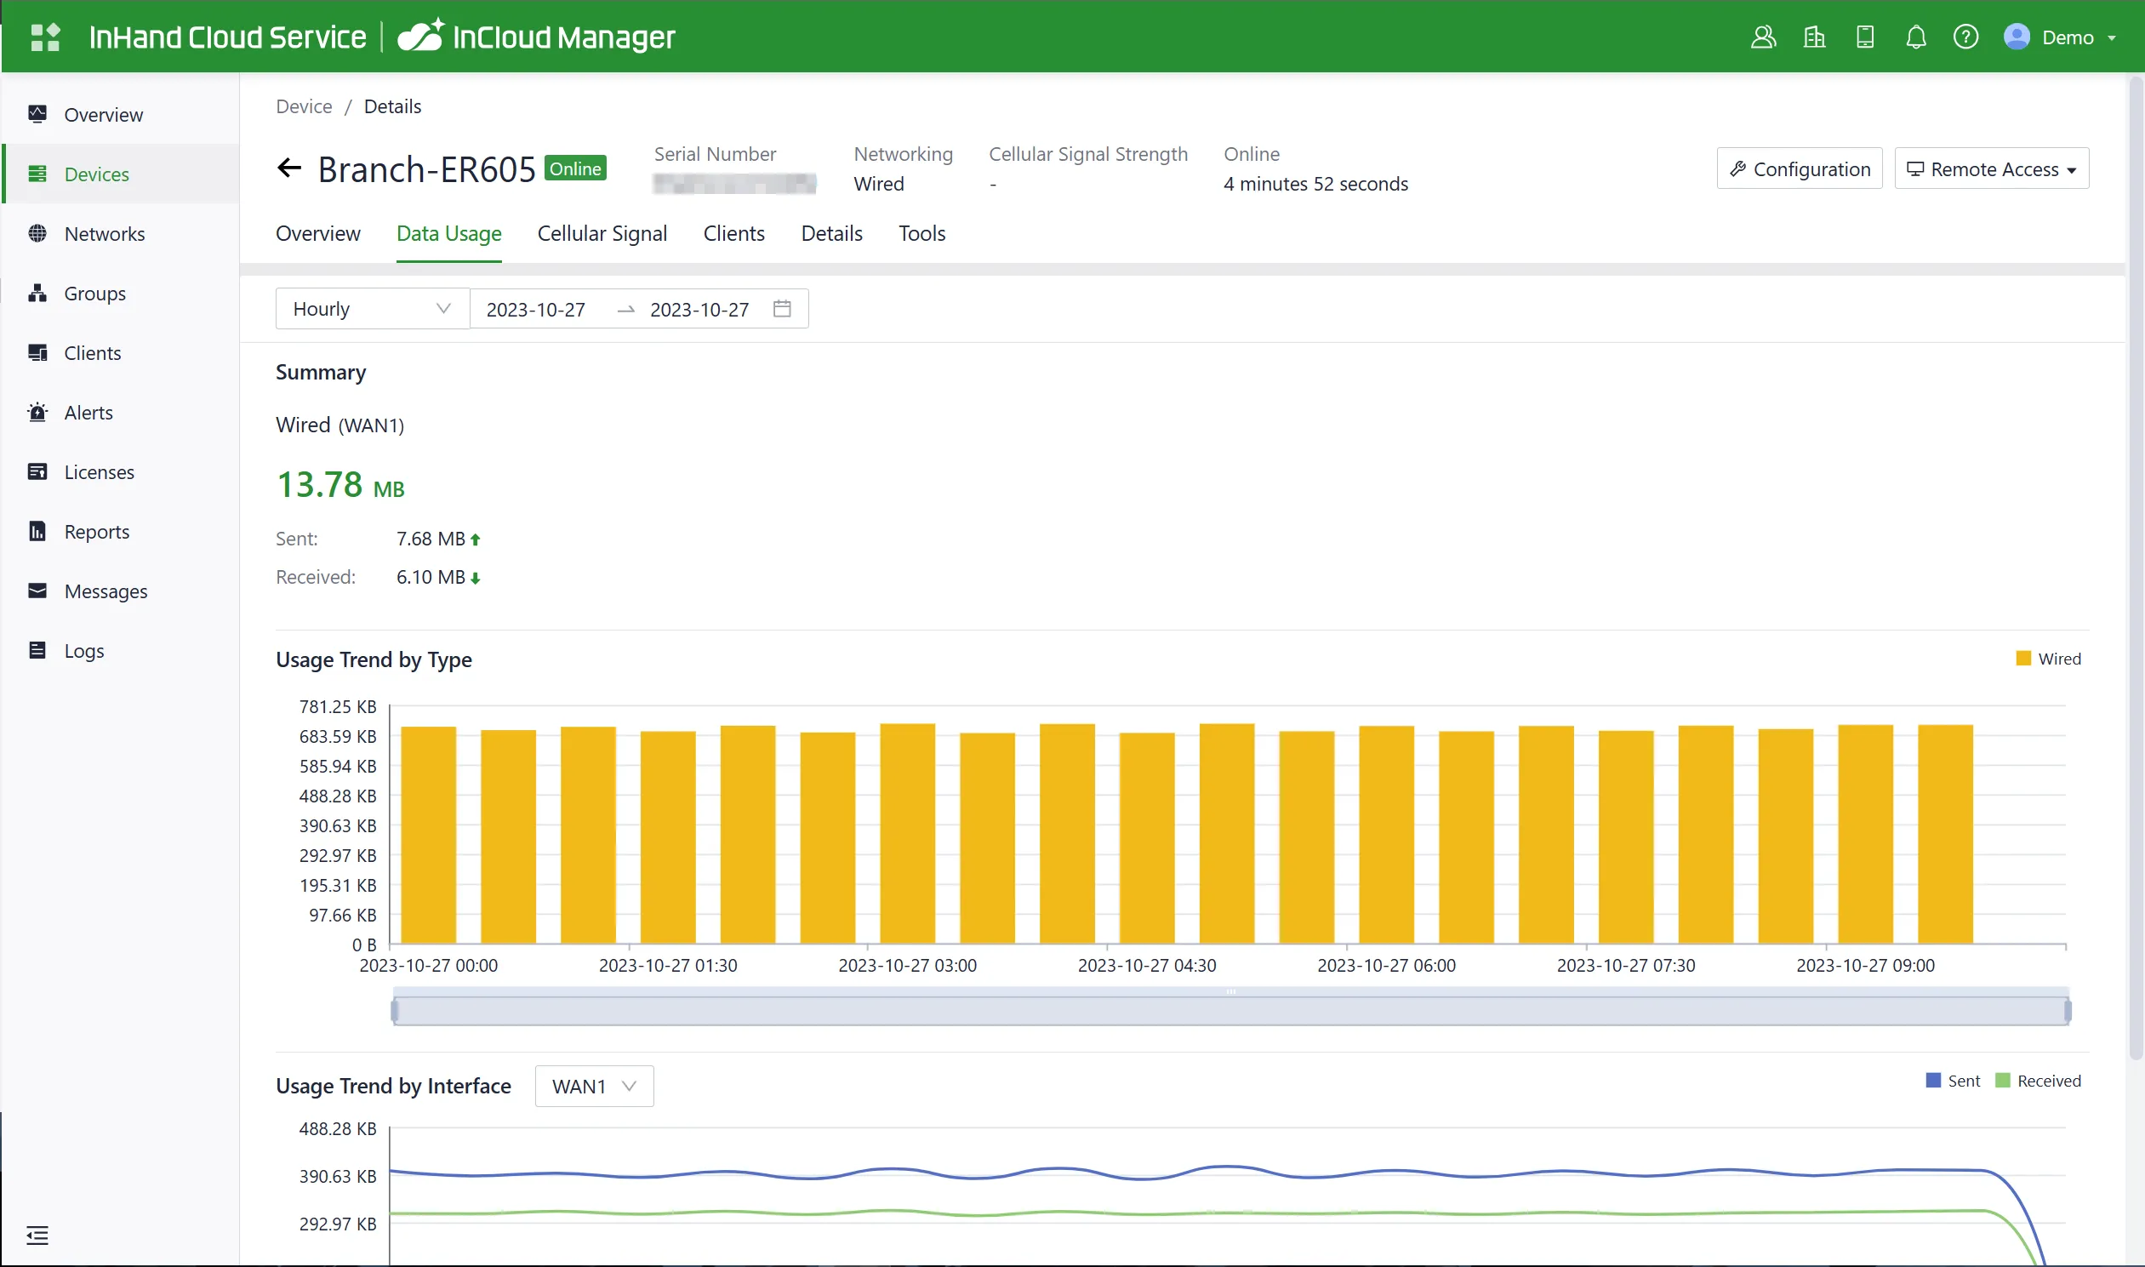Click the device icon in header

(x=1865, y=37)
